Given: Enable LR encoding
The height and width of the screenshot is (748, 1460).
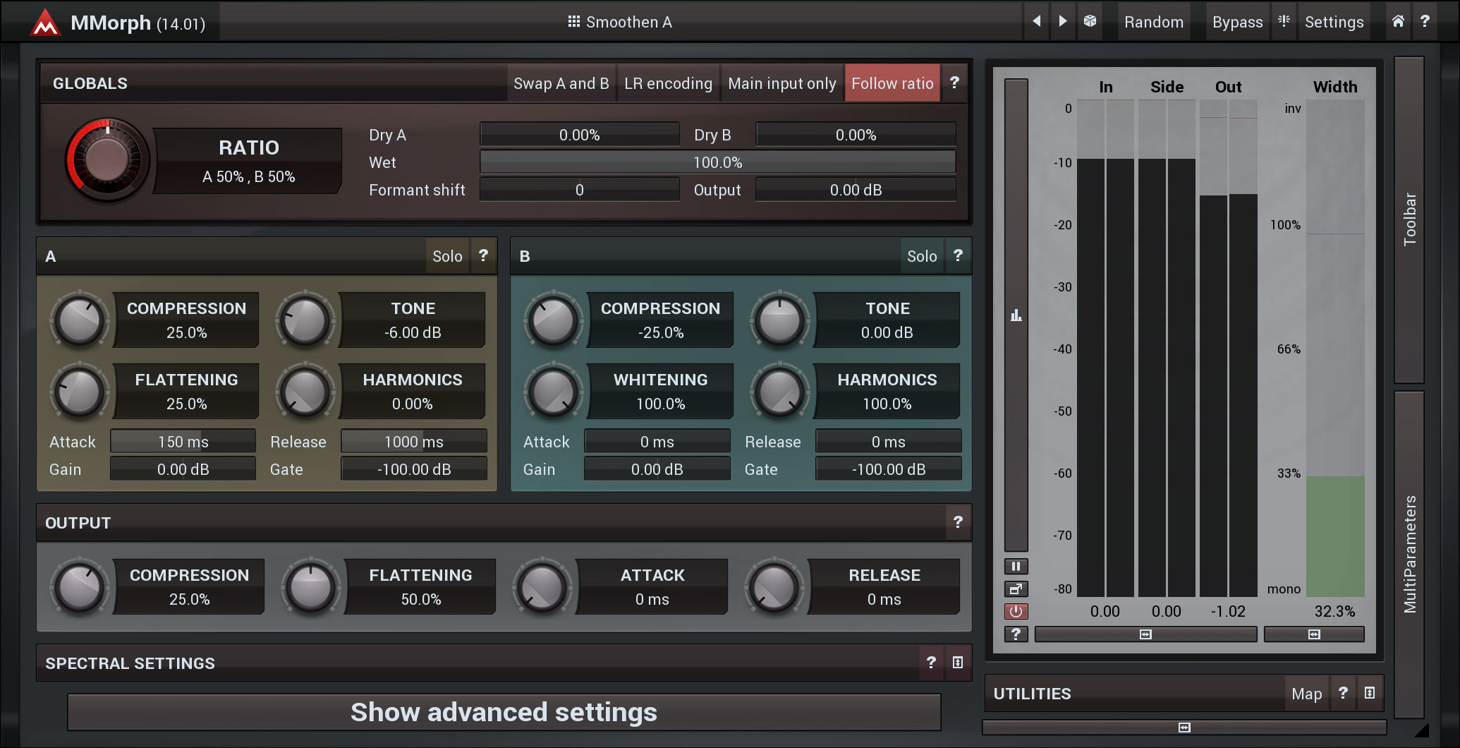Looking at the screenshot, I should tap(668, 83).
